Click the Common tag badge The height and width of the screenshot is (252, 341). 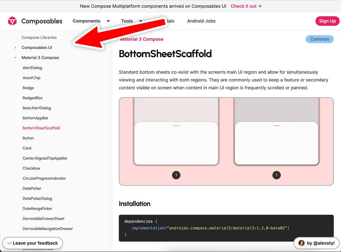point(320,39)
